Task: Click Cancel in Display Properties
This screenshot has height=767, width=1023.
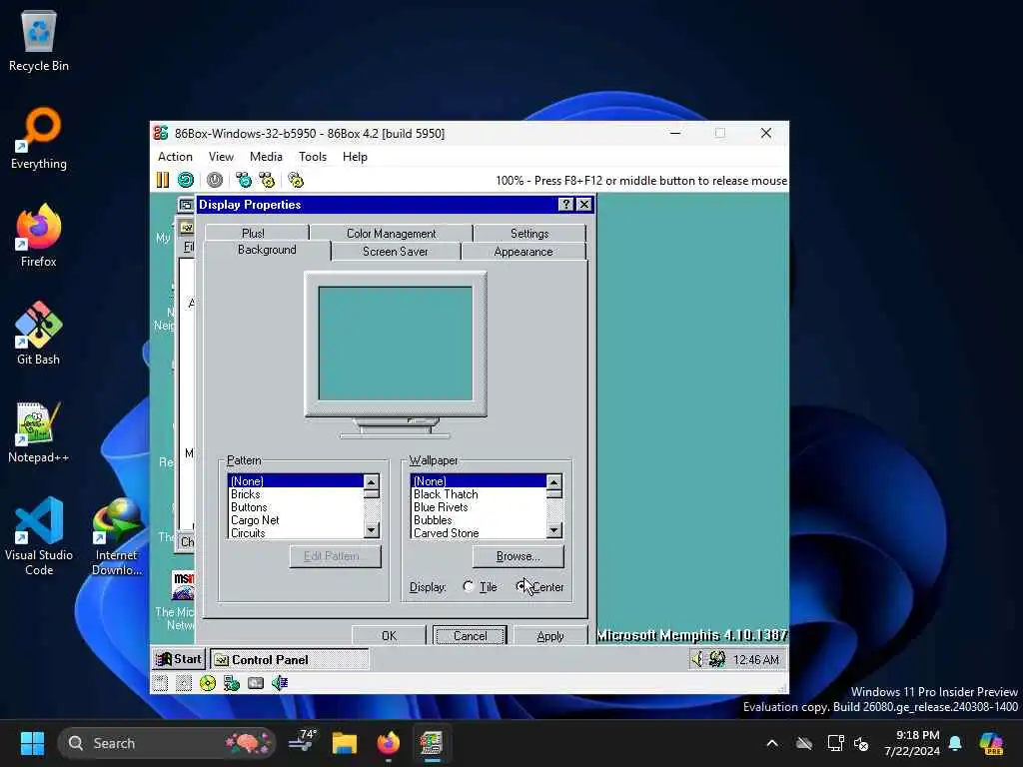Action: coord(470,636)
